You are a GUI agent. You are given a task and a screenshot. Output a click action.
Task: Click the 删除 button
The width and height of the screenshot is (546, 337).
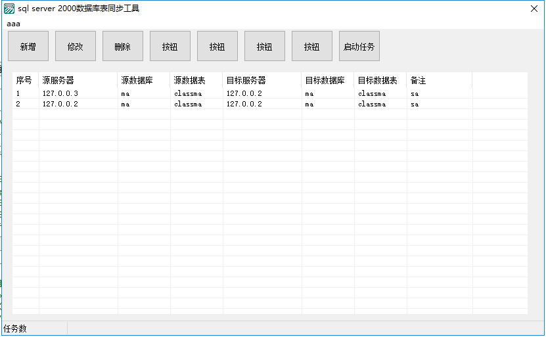point(123,46)
